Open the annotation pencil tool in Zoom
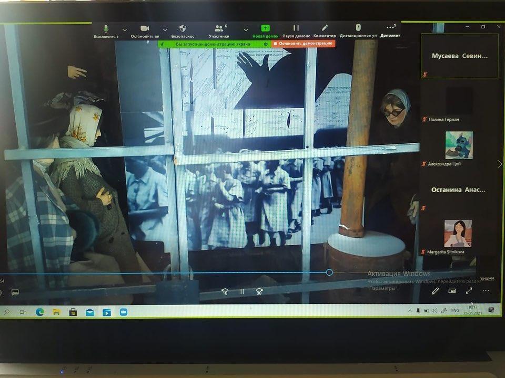Viewport: 505px width, 378px height. coord(325,29)
